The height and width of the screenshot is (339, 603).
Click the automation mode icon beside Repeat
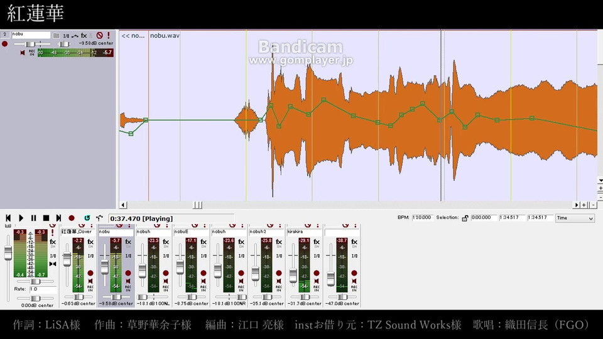tap(99, 218)
